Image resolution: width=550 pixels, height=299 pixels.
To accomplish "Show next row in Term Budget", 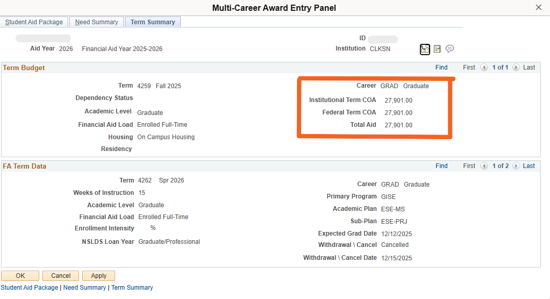I will 516,68.
